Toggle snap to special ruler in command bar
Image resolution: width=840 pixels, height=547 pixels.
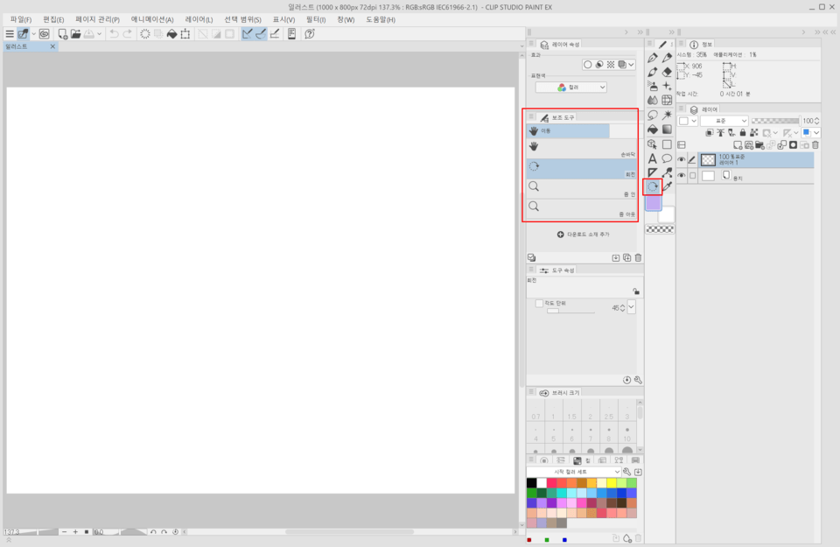click(x=261, y=34)
